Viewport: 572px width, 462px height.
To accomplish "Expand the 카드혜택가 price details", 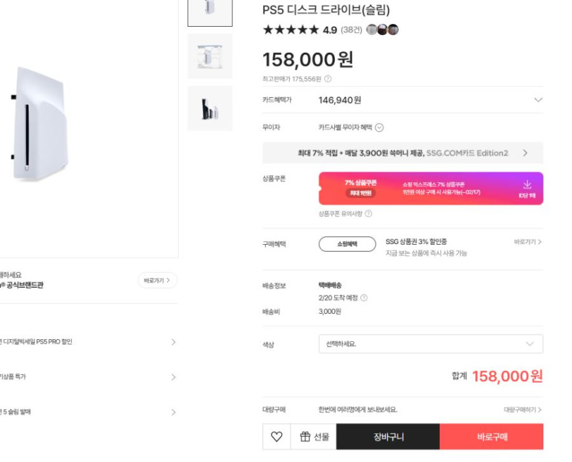I will [538, 100].
